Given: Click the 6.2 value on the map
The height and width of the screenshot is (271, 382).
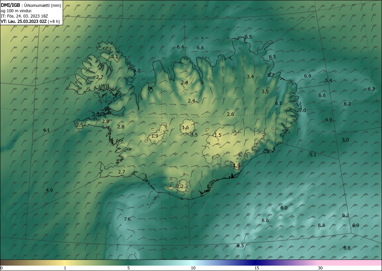Looking at the screenshot, I should pos(347,104).
